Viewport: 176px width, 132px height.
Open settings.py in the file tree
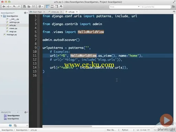point(14,22)
